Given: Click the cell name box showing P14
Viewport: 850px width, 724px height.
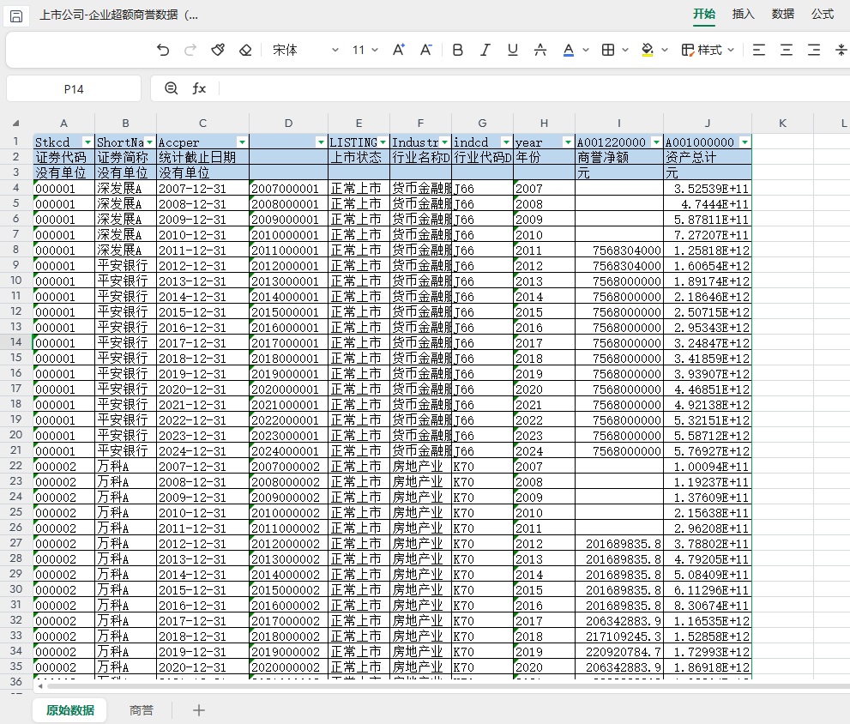Looking at the screenshot, I should (x=74, y=88).
